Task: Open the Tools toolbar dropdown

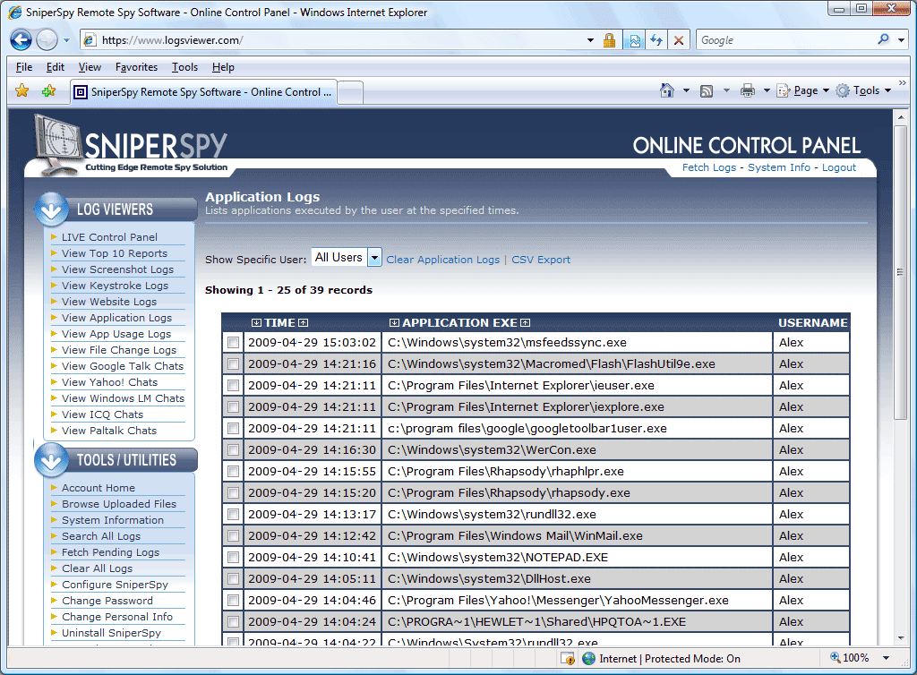Action: click(864, 90)
